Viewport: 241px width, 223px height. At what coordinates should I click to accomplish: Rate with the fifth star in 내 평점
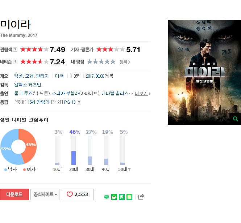coord(113,62)
